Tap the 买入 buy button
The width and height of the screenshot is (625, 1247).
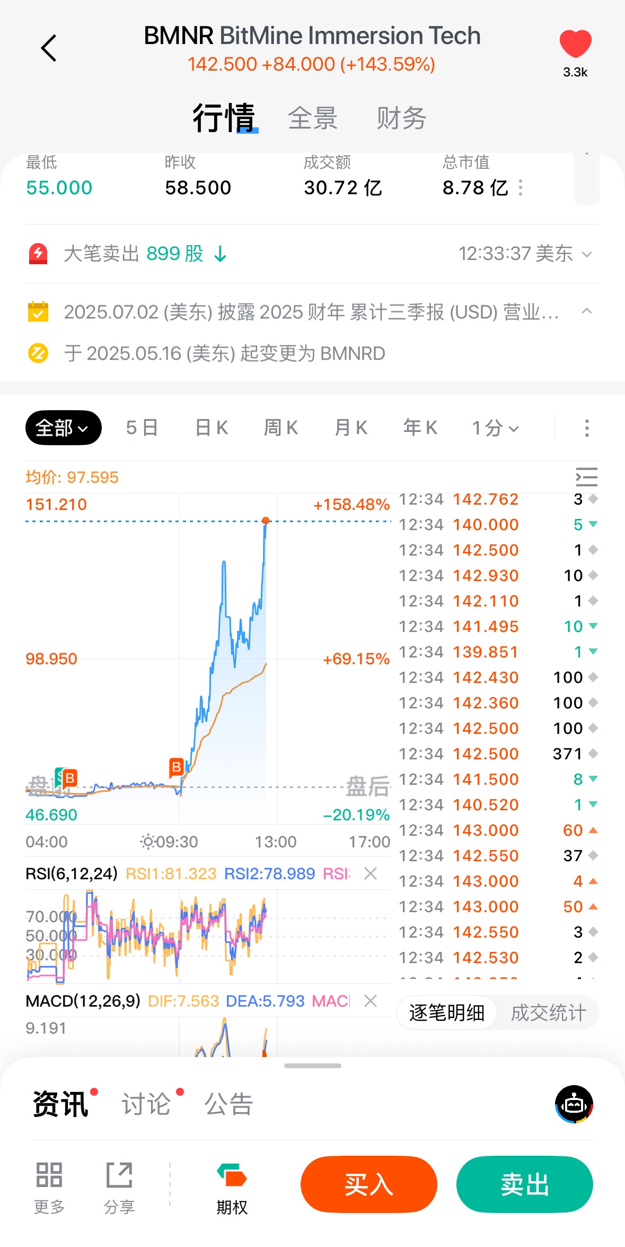[369, 1184]
